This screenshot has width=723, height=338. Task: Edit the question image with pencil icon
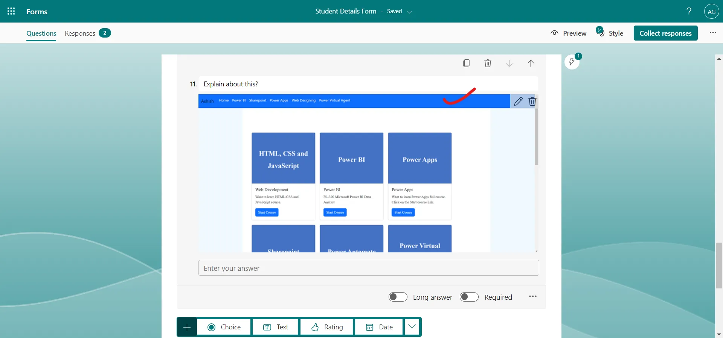519,101
